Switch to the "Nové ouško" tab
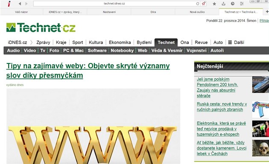Viewport: 269px width, 164px height. pos(197,12)
